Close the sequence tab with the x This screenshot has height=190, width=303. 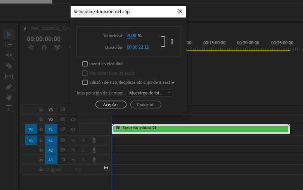click(25, 29)
